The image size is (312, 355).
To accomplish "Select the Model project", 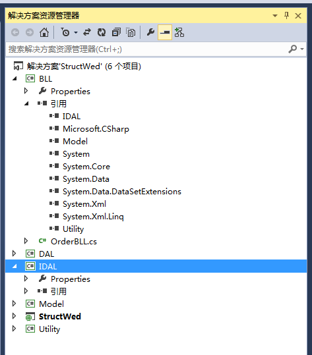I will tap(51, 304).
